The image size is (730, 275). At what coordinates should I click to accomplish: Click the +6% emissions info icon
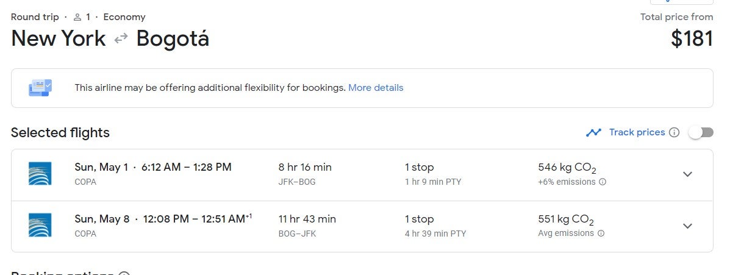[x=603, y=182]
